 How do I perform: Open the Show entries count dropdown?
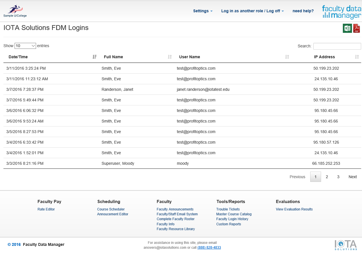[25, 46]
